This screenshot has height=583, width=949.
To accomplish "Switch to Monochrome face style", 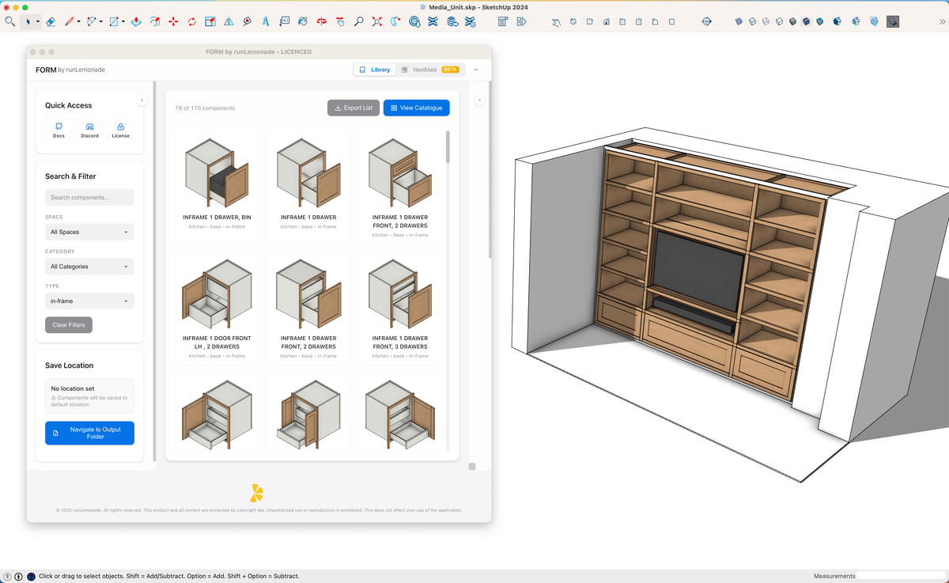I will (x=820, y=21).
